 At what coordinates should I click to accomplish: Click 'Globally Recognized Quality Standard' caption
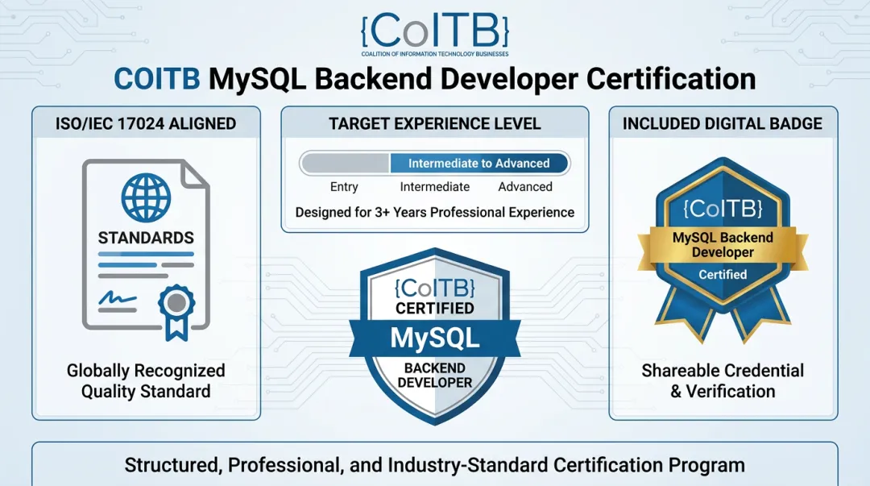(x=146, y=381)
